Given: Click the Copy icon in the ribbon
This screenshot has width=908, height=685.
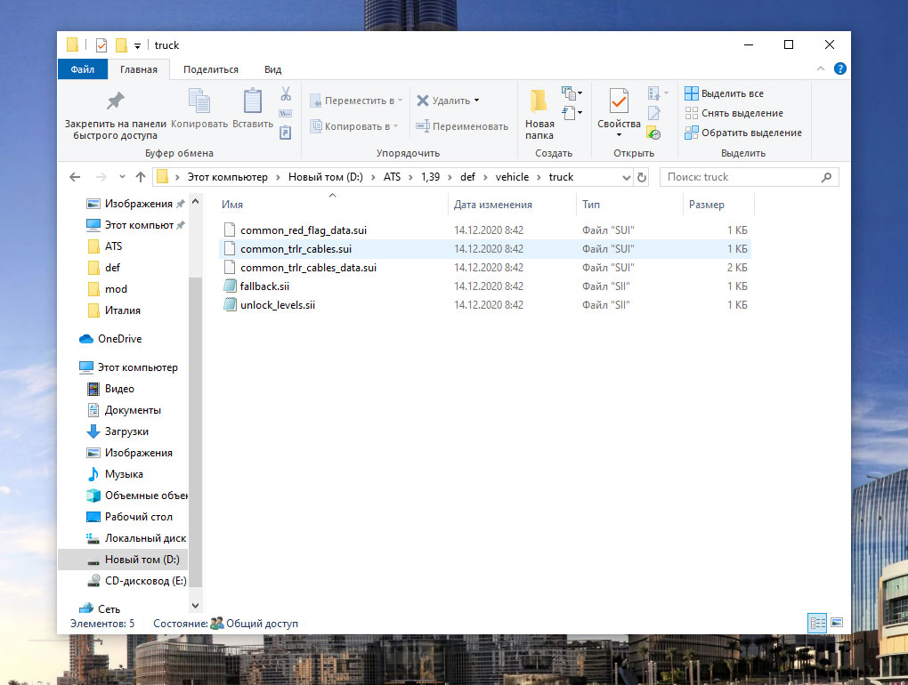Looking at the screenshot, I should point(199,101).
